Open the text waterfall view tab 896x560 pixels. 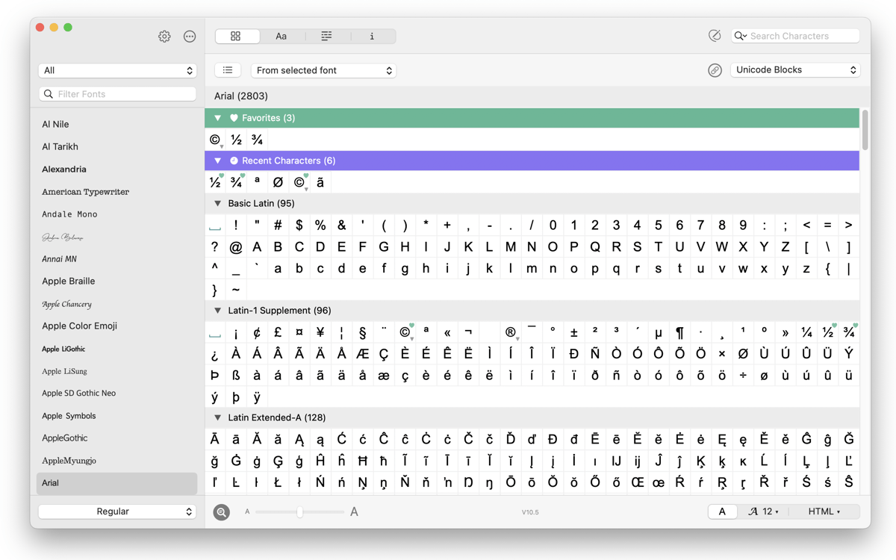(326, 36)
